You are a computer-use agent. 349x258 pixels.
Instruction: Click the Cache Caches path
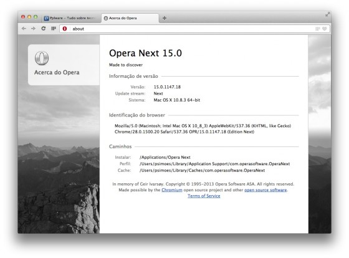[x=202, y=171]
